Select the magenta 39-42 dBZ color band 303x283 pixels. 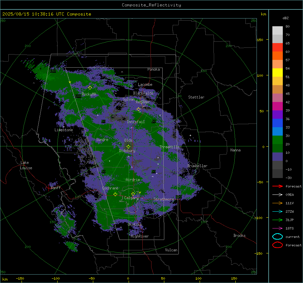[x=277, y=106]
